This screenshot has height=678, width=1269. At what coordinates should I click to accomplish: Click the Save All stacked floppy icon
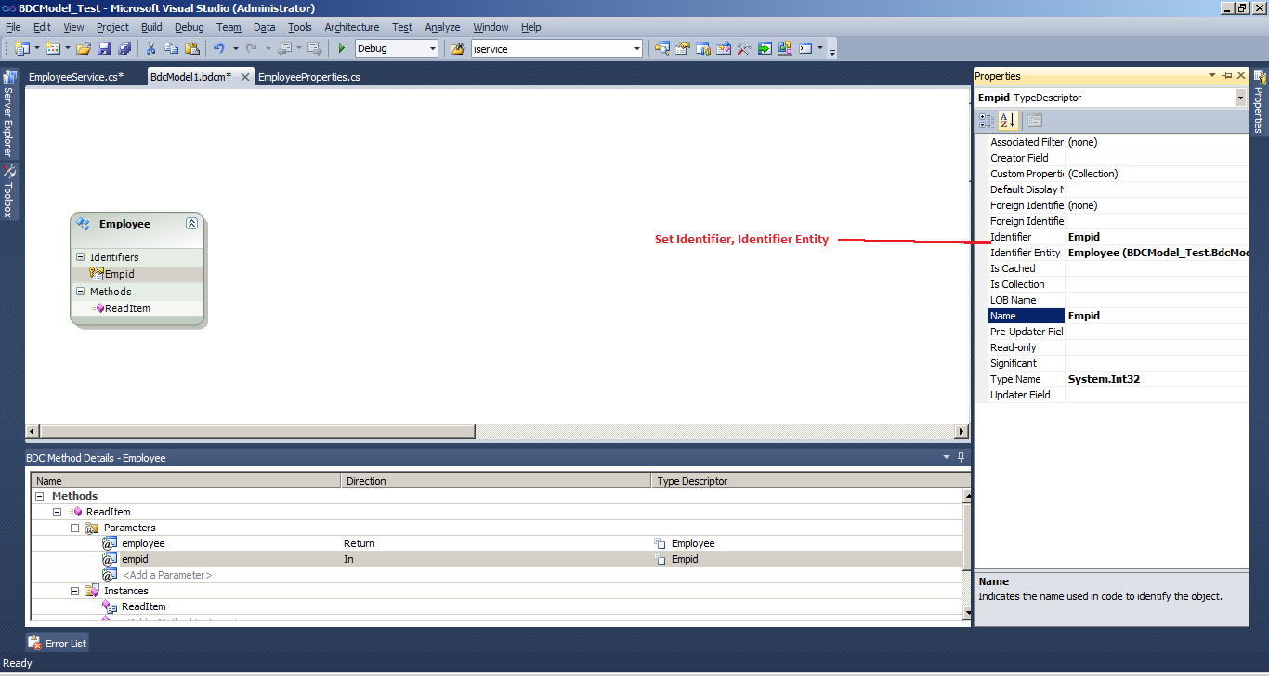[124, 48]
